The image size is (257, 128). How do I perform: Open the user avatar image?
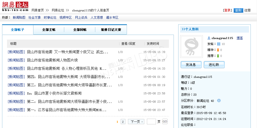(x=192, y=47)
